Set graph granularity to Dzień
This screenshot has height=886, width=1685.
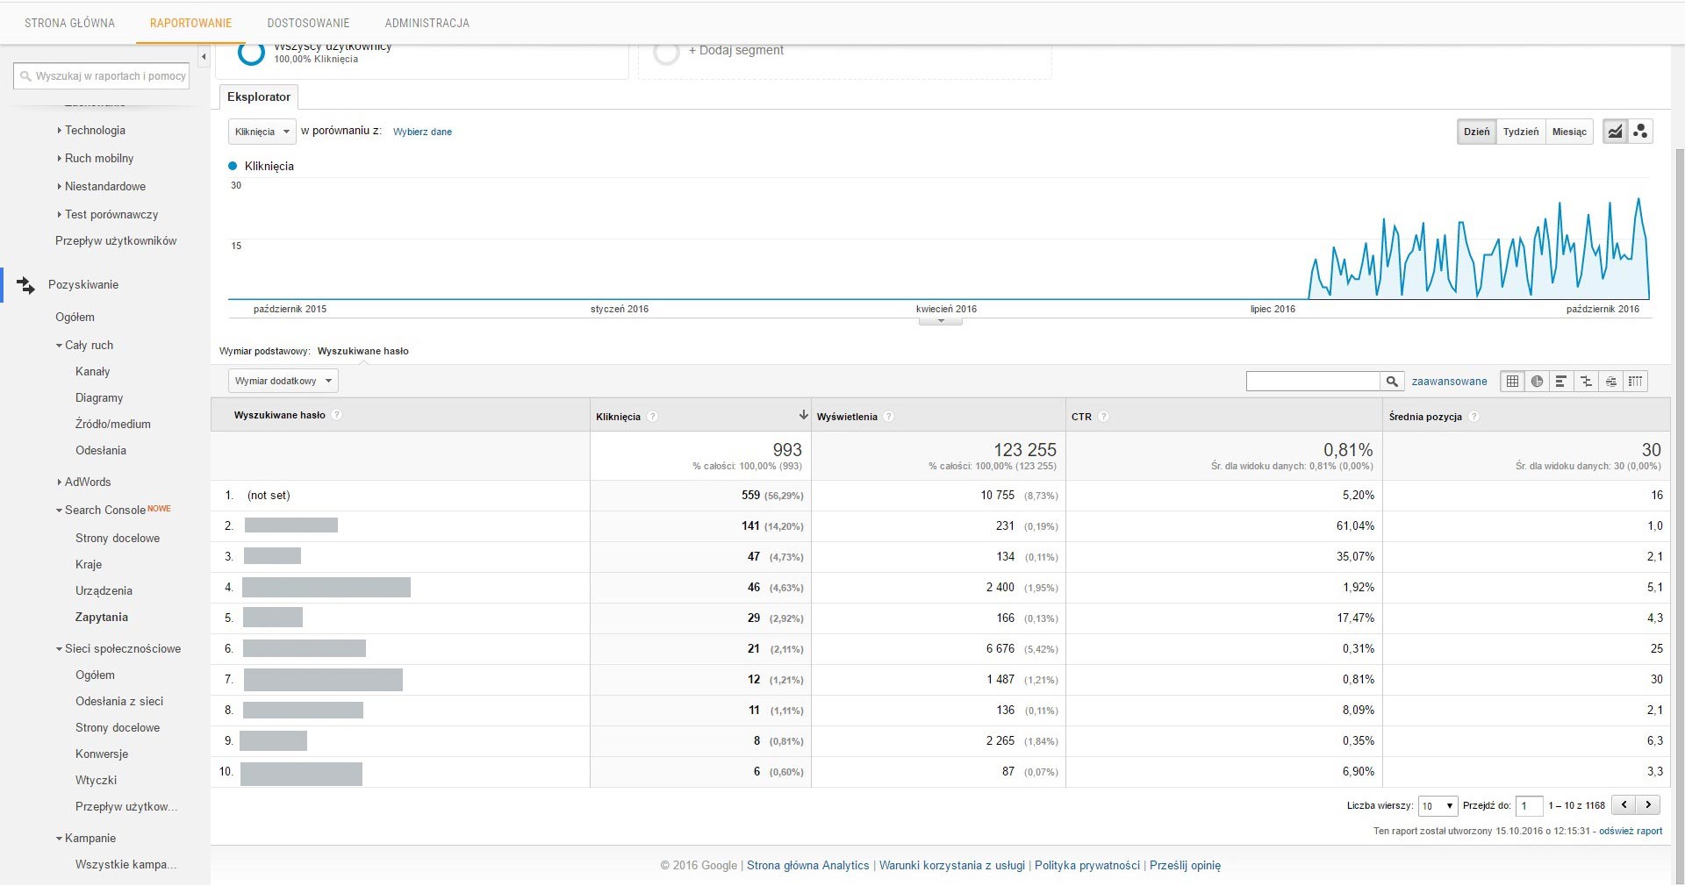[1476, 132]
